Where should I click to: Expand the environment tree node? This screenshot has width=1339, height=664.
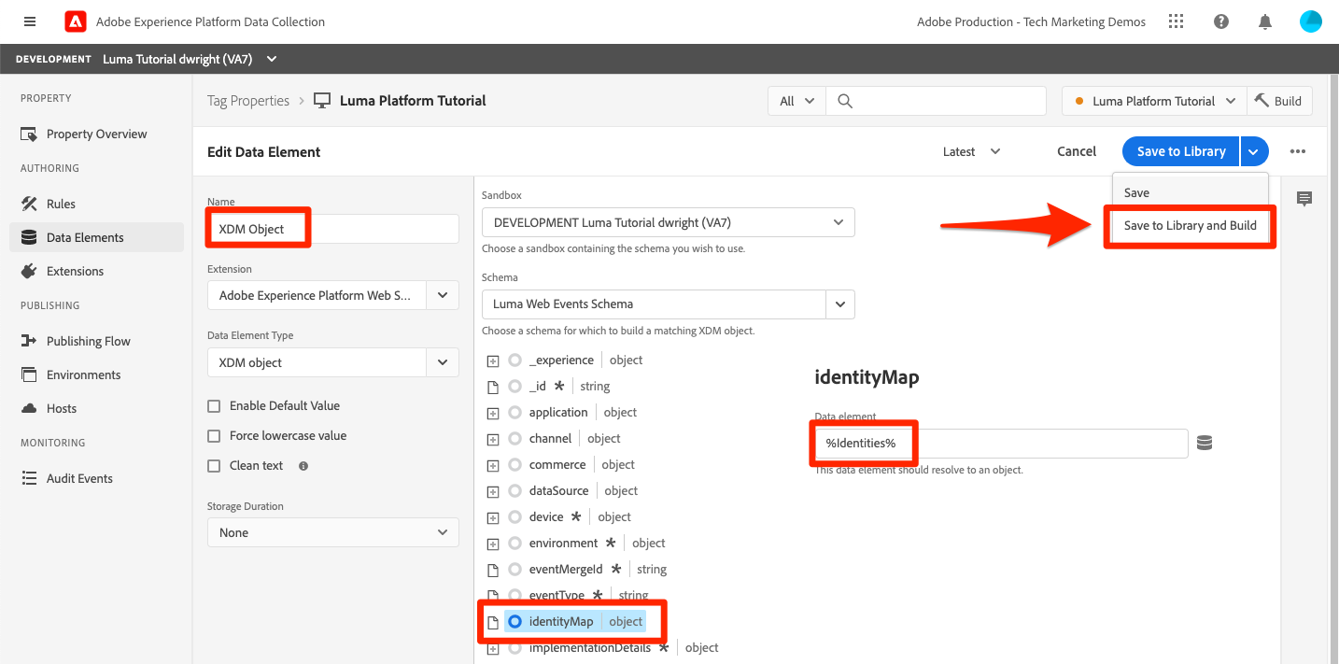pyautogui.click(x=493, y=544)
